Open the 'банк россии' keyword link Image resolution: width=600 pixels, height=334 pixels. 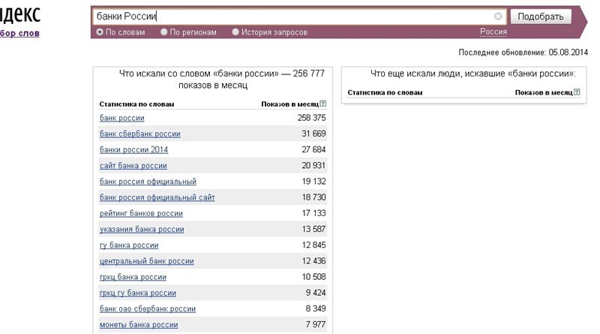(x=121, y=119)
